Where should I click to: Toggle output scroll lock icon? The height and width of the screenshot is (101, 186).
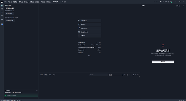point(127,75)
